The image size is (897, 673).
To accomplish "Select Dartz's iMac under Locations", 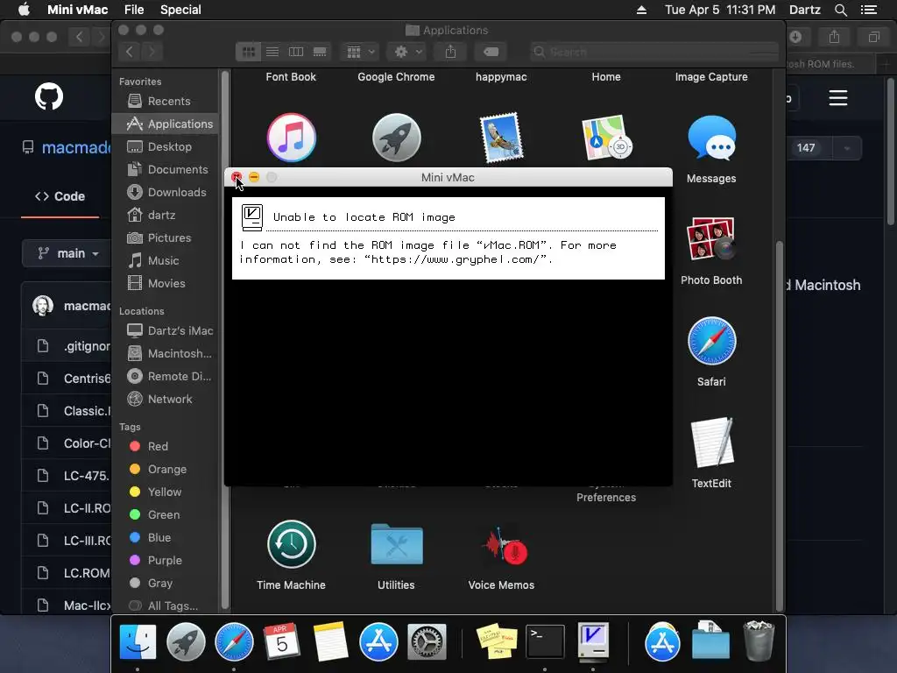I will 166,330.
